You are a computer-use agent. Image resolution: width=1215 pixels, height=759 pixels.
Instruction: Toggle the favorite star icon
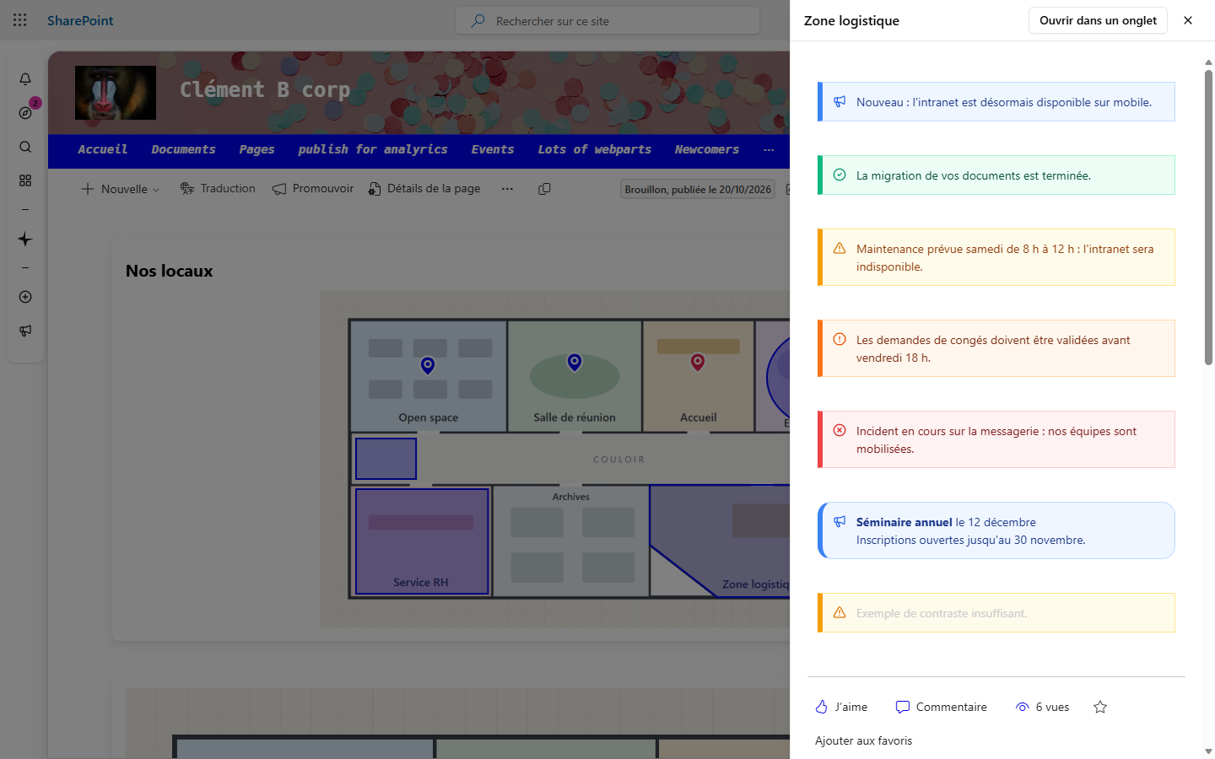coord(1100,707)
